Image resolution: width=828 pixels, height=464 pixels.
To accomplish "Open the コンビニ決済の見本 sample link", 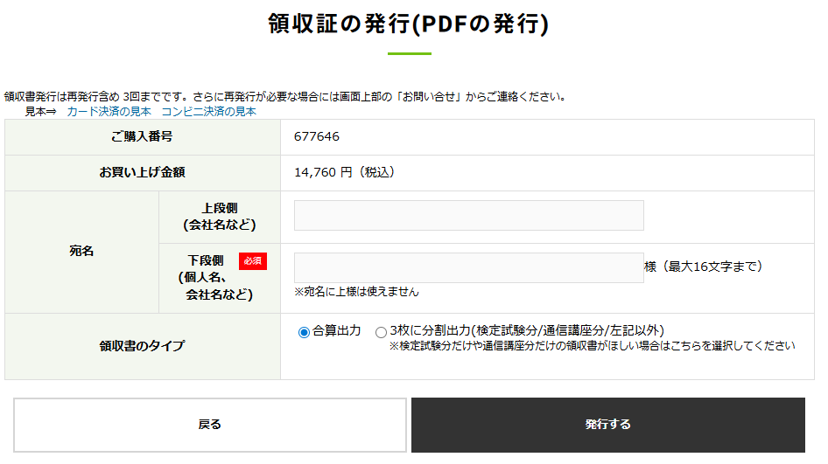I will (208, 112).
